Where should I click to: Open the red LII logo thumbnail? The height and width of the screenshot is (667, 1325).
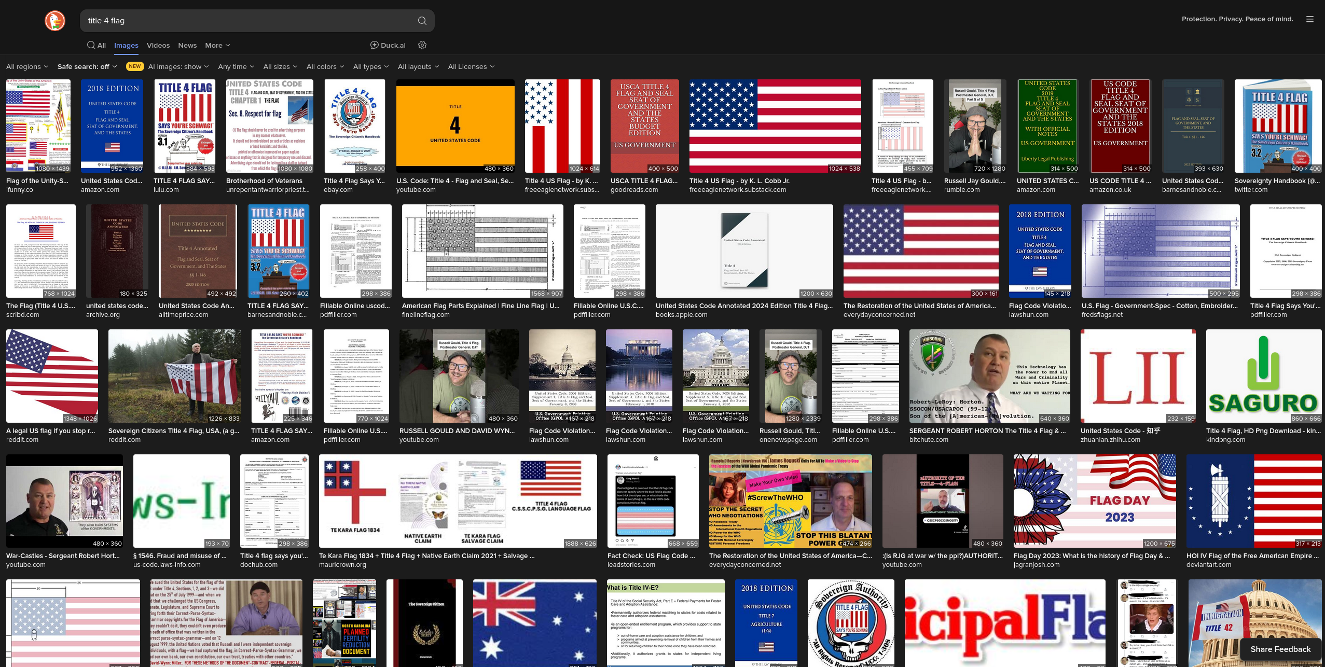point(1138,376)
